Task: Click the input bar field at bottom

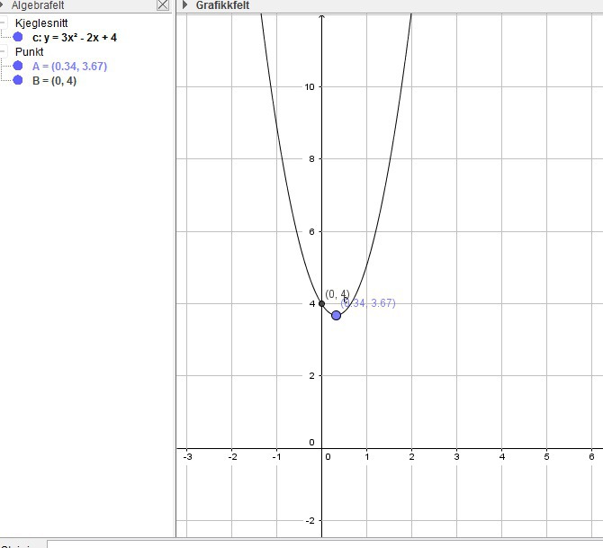Action: pos(325,544)
